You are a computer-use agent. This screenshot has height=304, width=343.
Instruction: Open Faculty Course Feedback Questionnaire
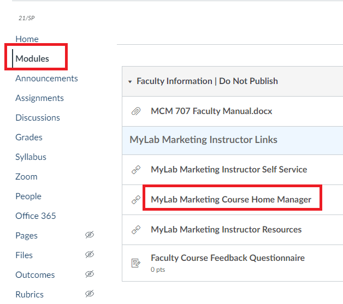pyautogui.click(x=228, y=258)
